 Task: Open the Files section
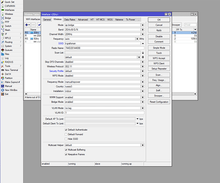[7, 54]
